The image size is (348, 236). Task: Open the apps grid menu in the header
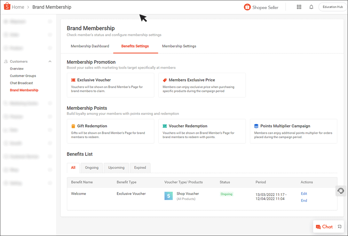[x=299, y=7]
